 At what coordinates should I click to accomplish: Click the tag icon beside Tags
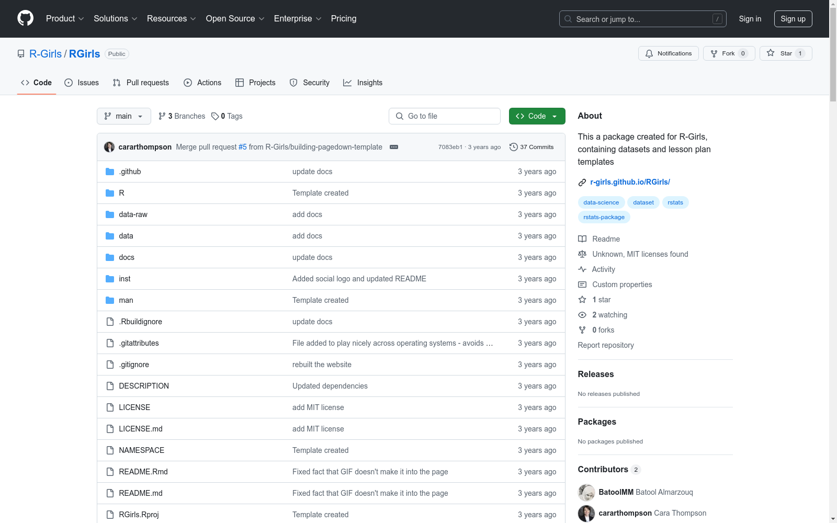coord(215,116)
